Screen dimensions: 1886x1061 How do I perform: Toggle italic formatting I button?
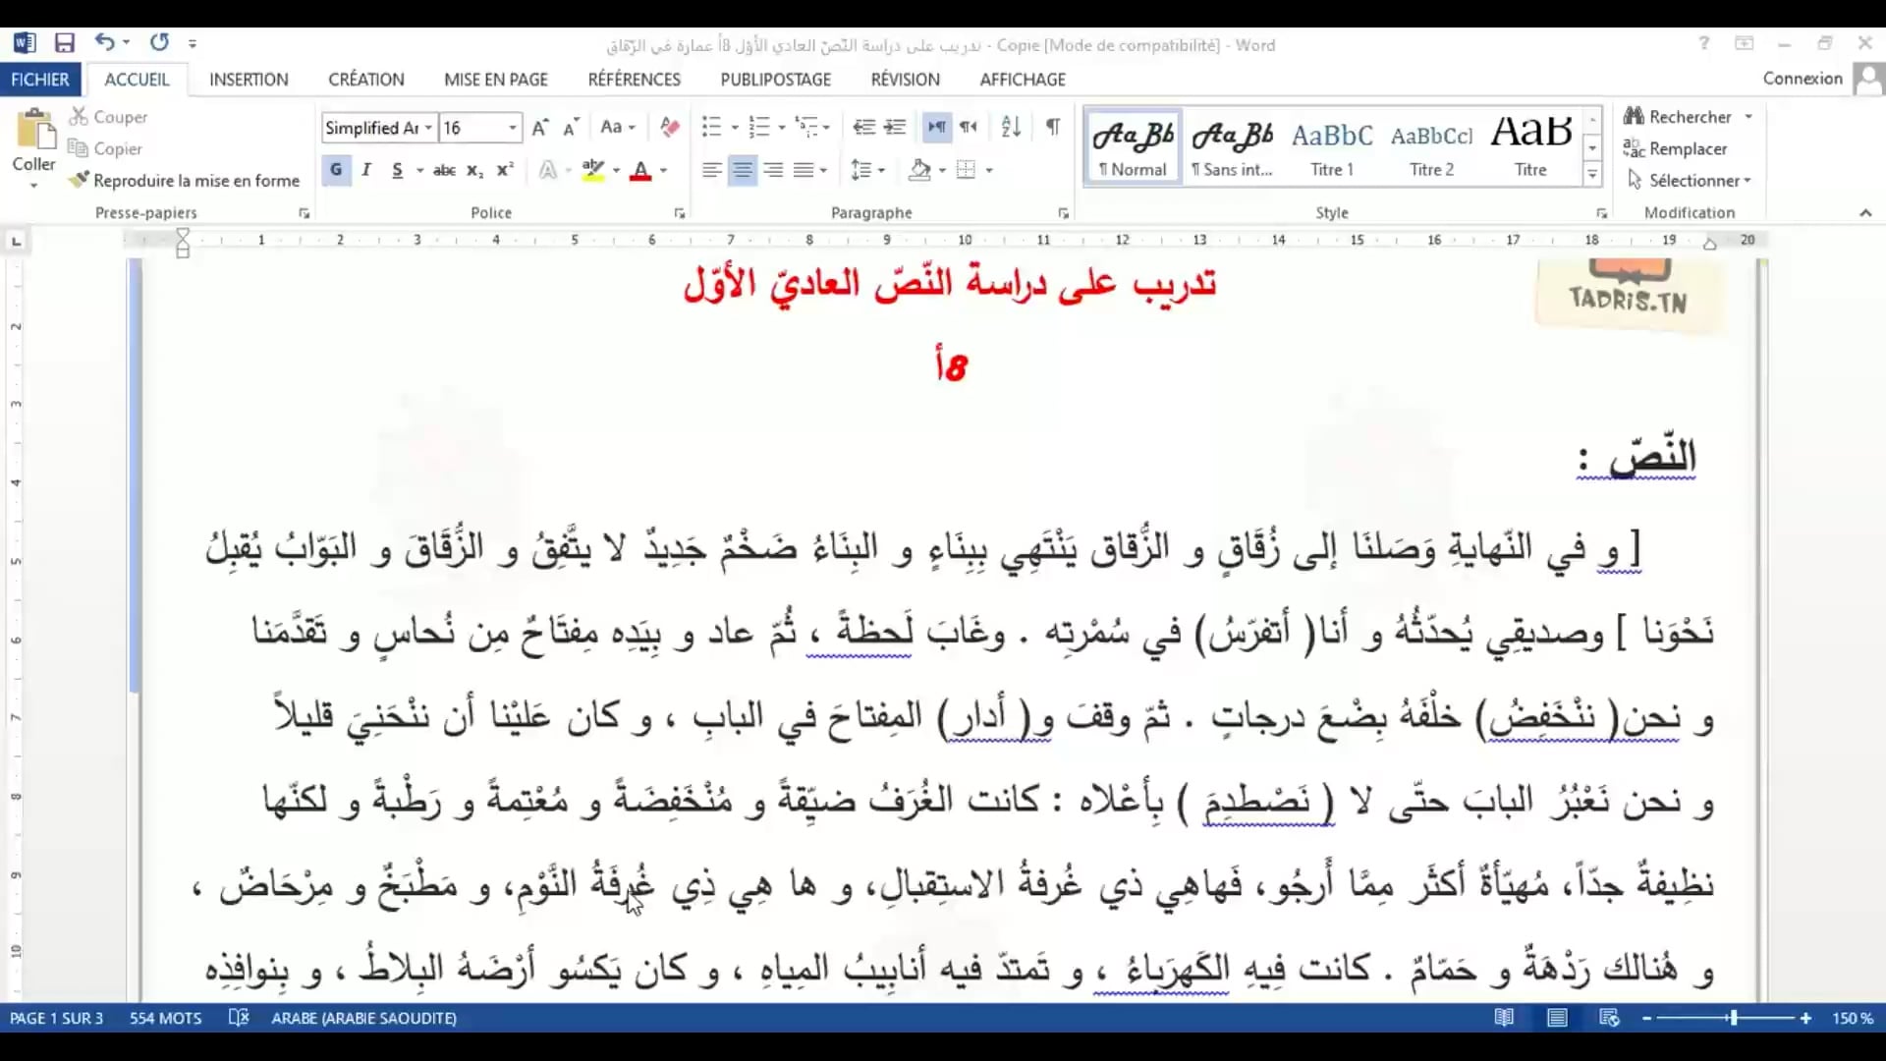(366, 170)
